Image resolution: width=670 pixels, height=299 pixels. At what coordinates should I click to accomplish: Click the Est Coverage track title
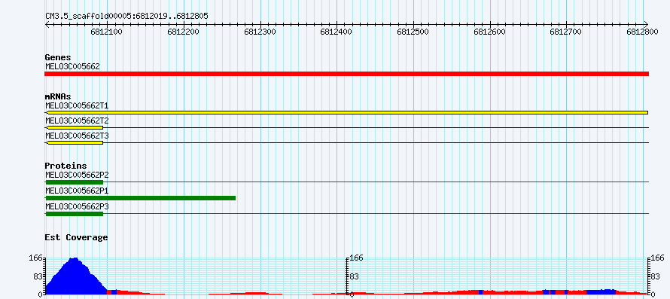pyautogui.click(x=77, y=237)
